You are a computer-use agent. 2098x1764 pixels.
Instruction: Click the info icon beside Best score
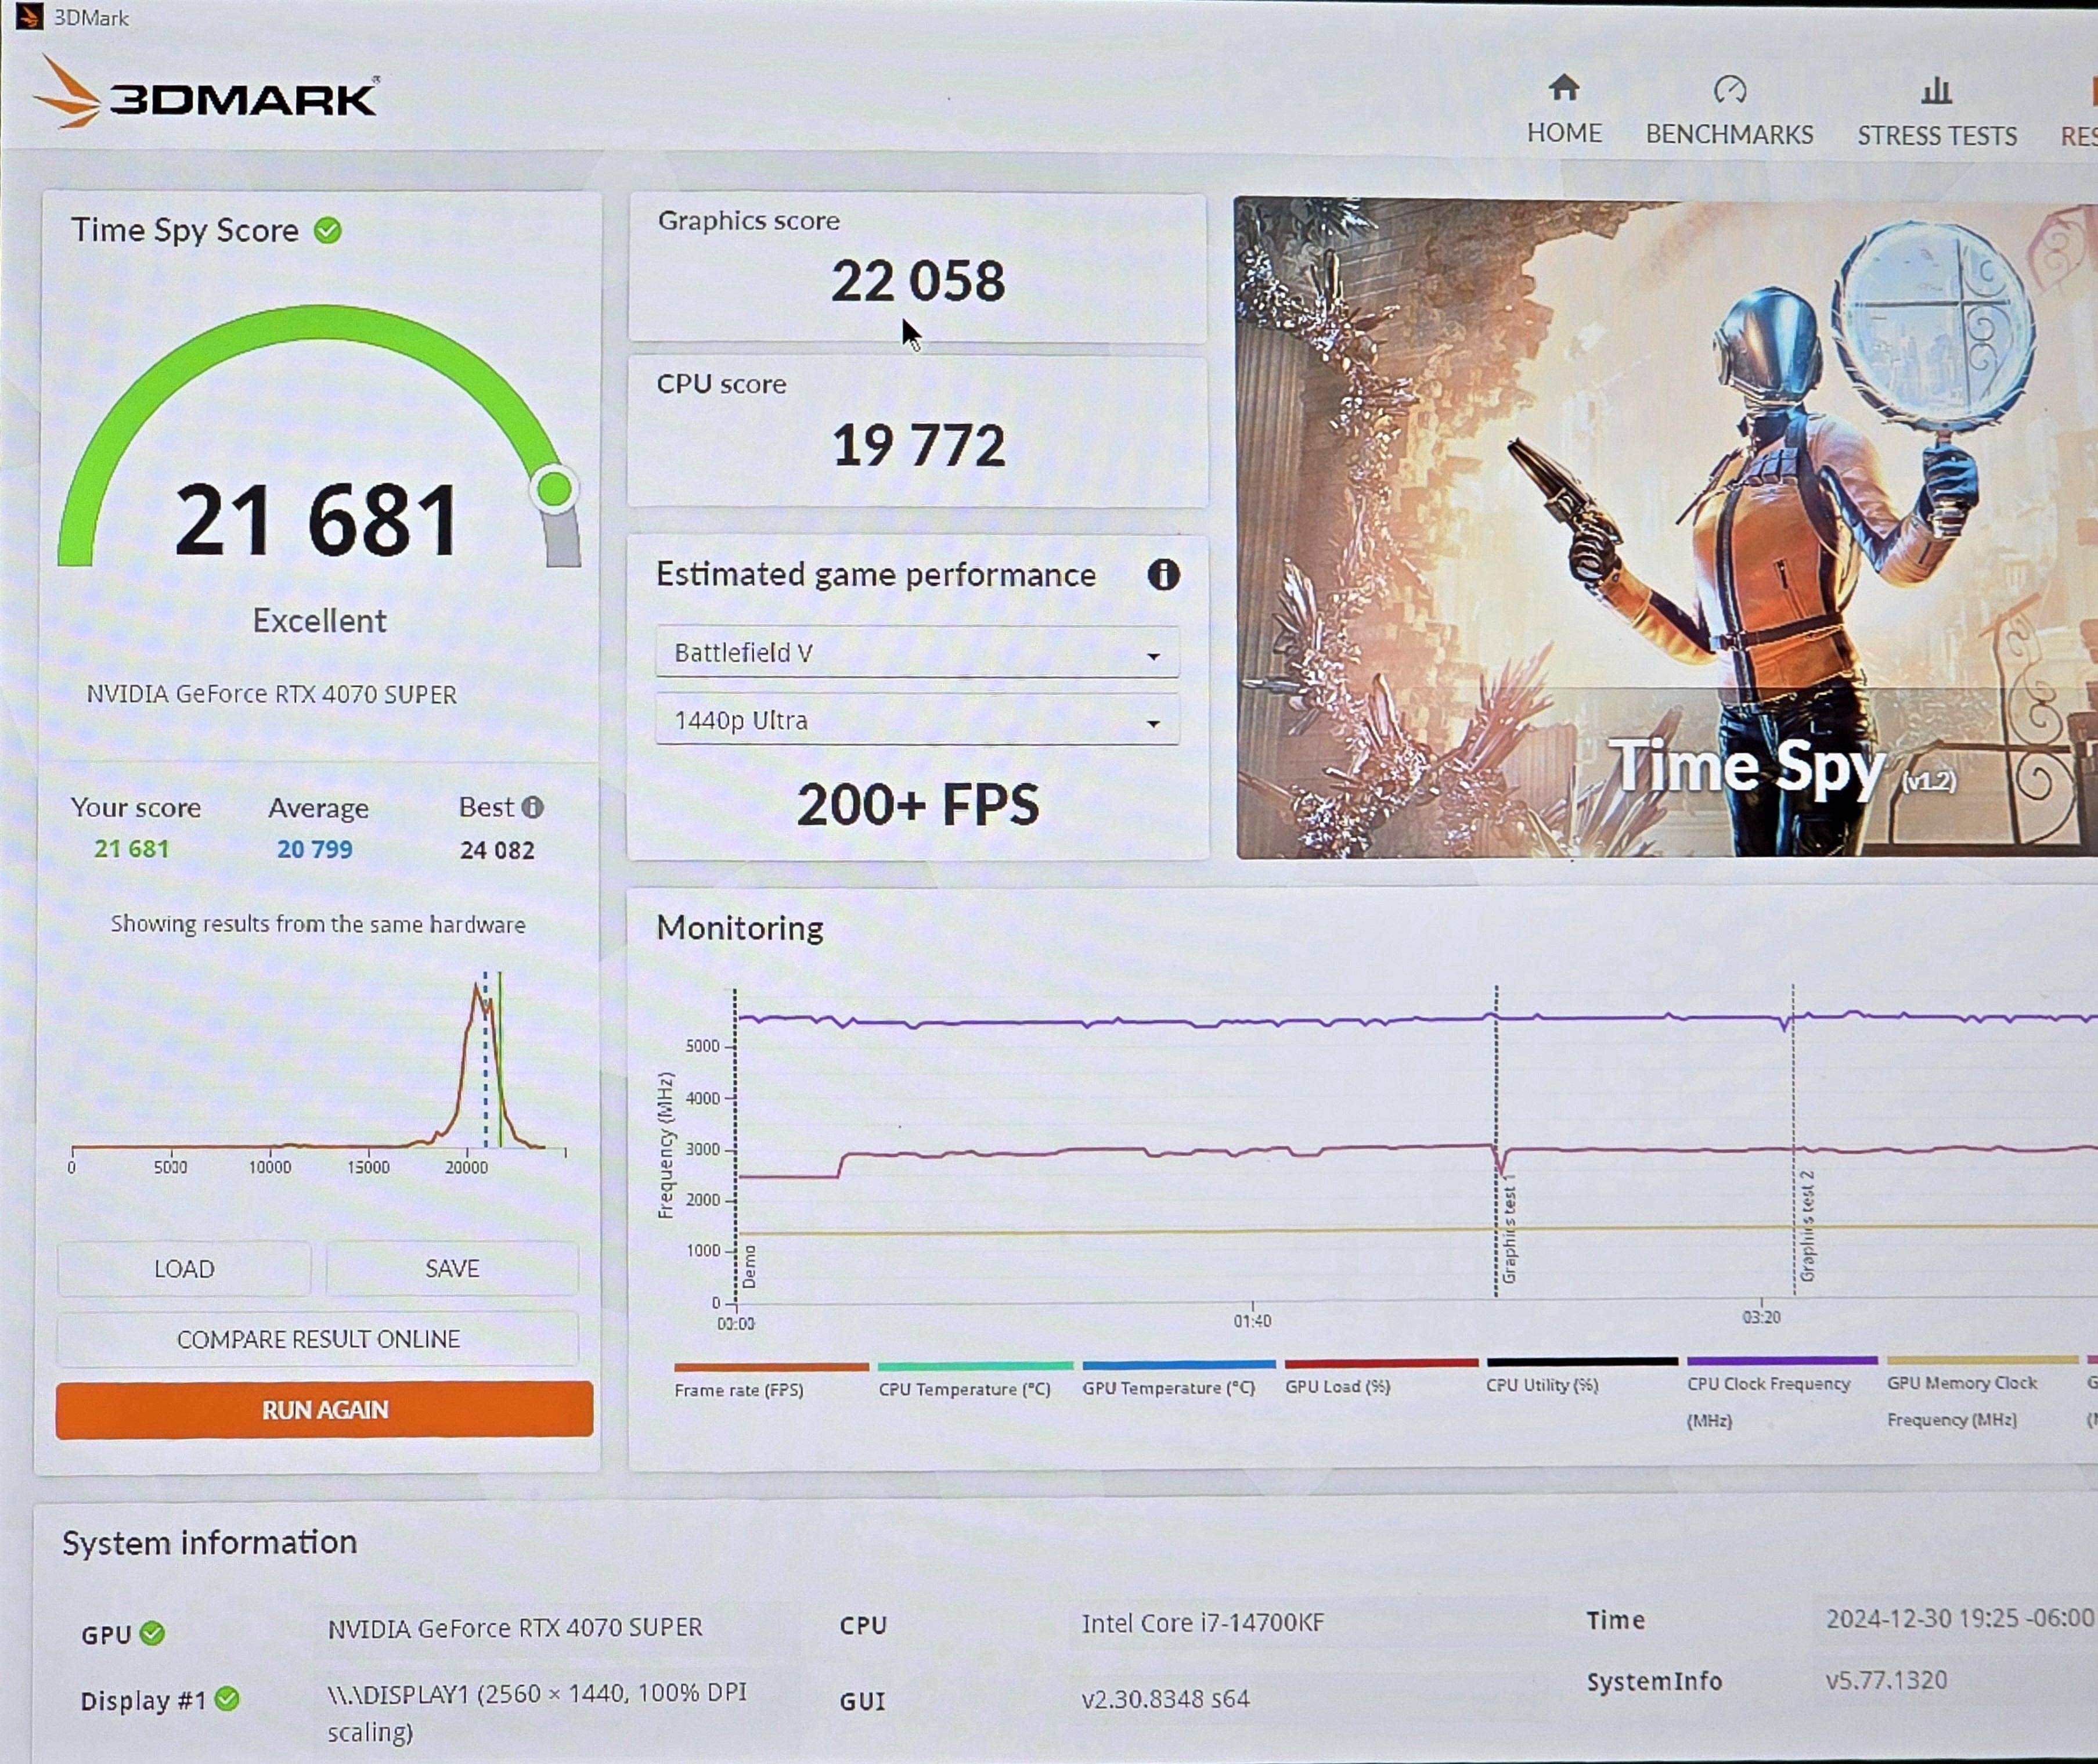pos(533,807)
